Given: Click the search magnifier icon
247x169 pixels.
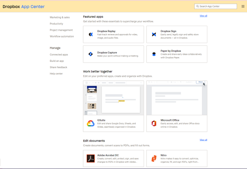Looking at the screenshot, I should pos(198,6).
